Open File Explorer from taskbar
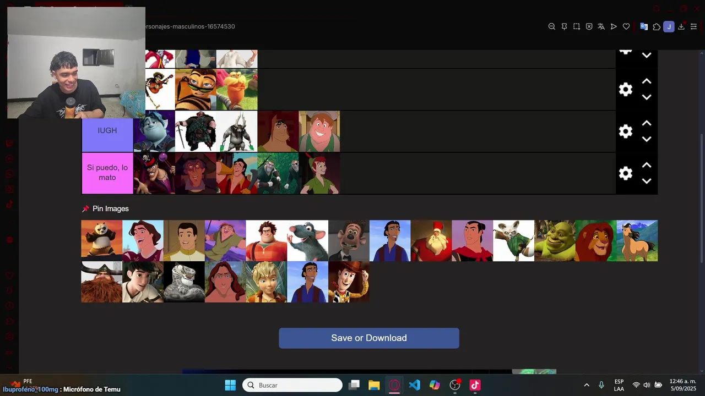This screenshot has height=396, width=705. click(374, 385)
